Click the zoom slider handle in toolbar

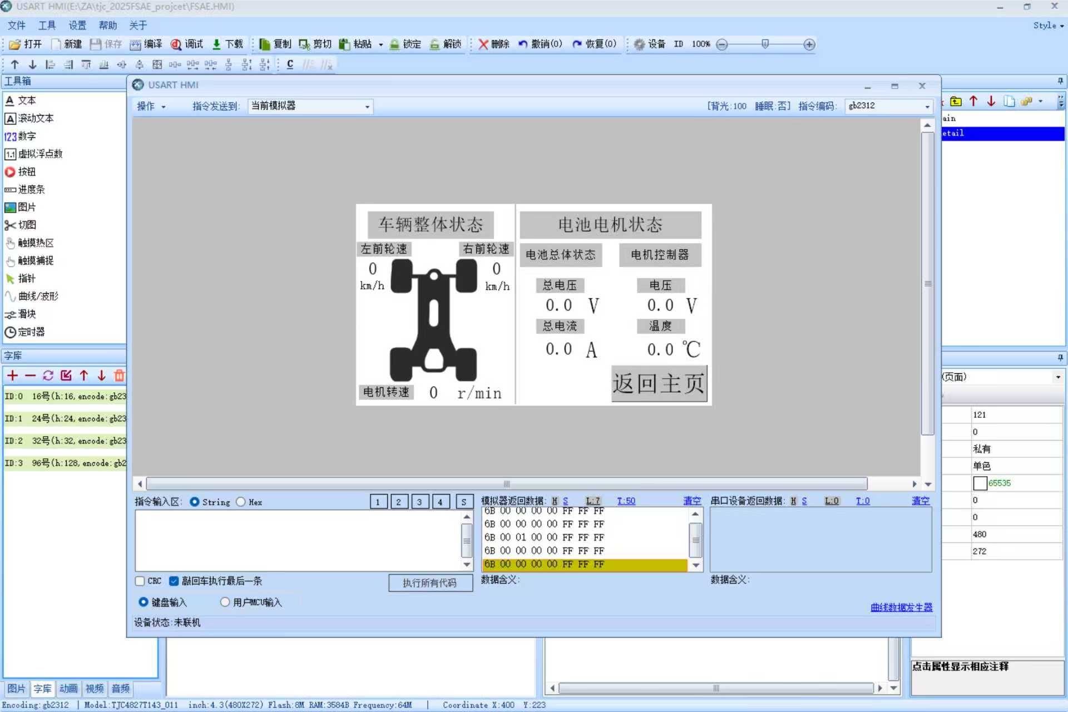tap(765, 44)
